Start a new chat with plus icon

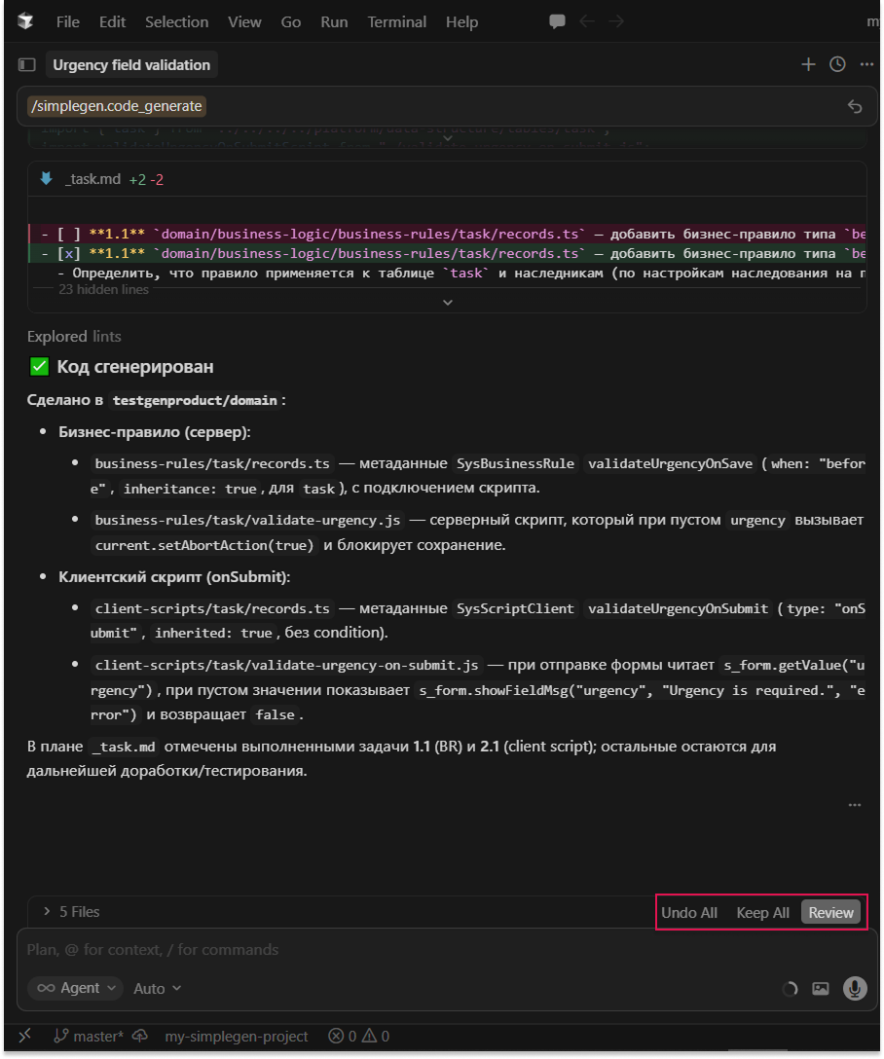pyautogui.click(x=808, y=64)
